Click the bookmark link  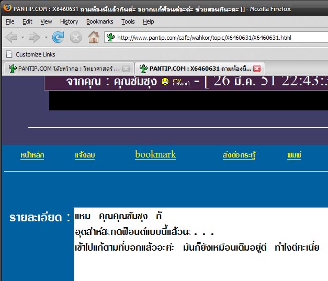[x=155, y=154]
